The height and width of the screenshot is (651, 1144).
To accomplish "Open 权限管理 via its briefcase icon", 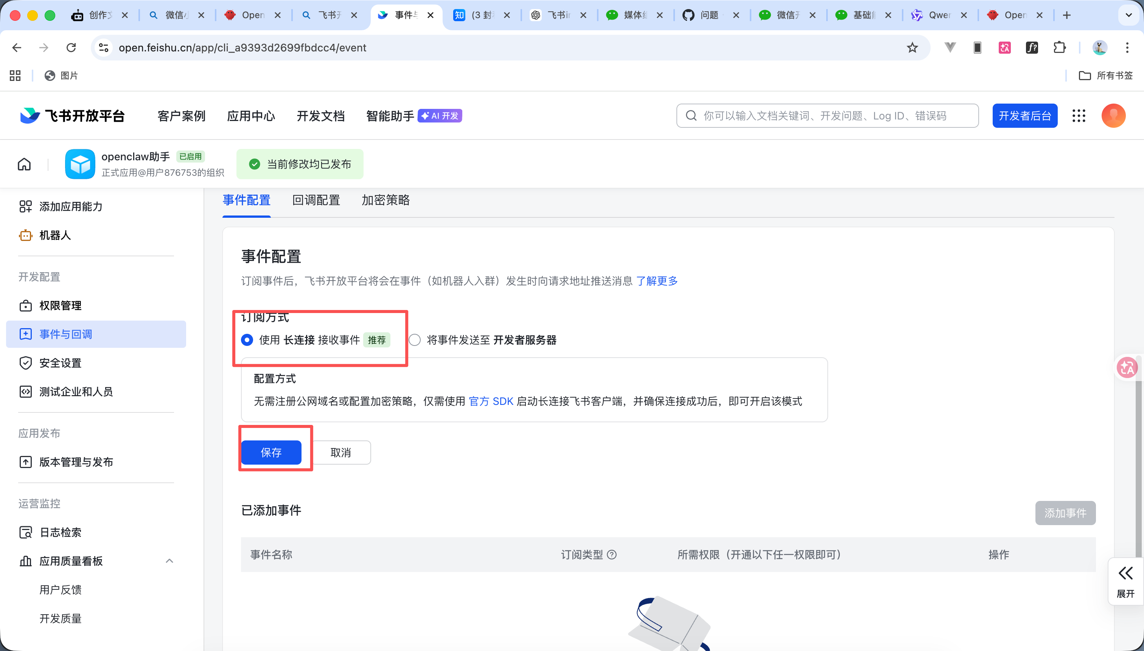I will (x=25, y=305).
